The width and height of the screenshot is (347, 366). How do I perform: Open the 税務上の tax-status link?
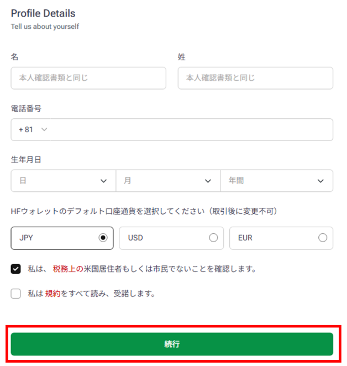[x=68, y=269]
